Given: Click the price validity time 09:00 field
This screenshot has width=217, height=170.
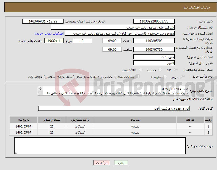Looking at the screenshot, I should point(112,49).
